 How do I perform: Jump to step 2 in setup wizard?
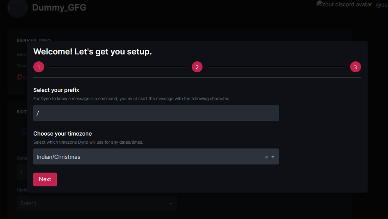pos(197,67)
